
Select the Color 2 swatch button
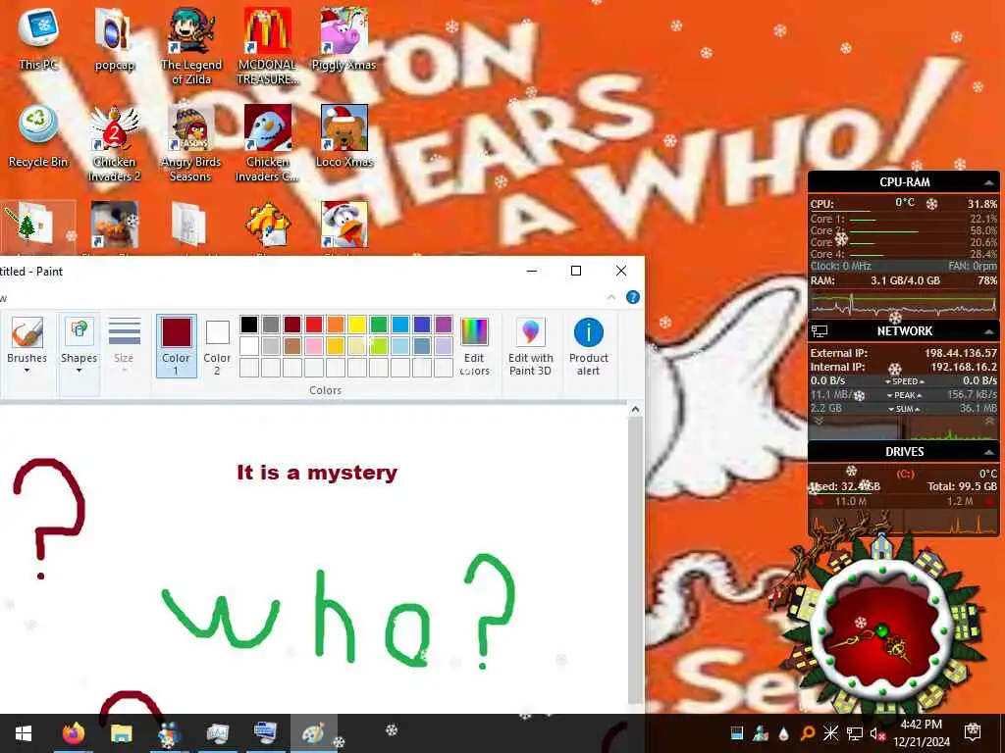(x=217, y=346)
